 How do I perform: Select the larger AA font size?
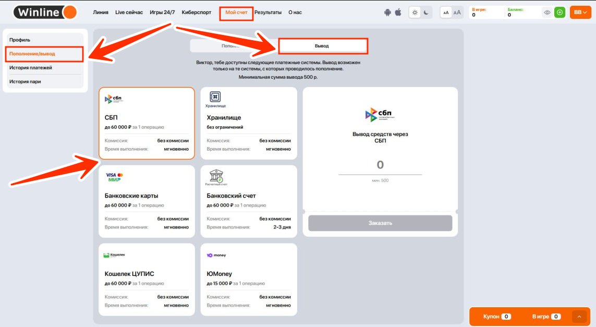[x=457, y=13]
